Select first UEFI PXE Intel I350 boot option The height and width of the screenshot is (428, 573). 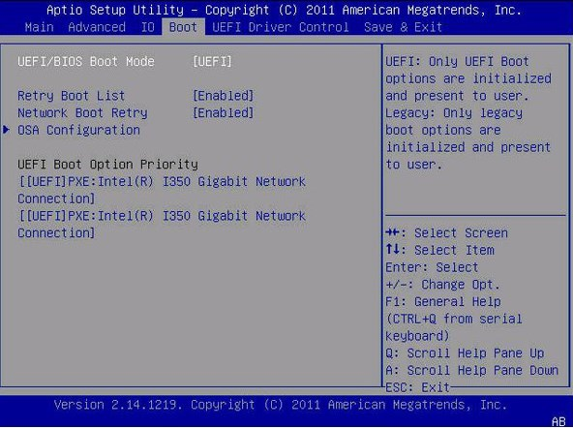pos(162,190)
